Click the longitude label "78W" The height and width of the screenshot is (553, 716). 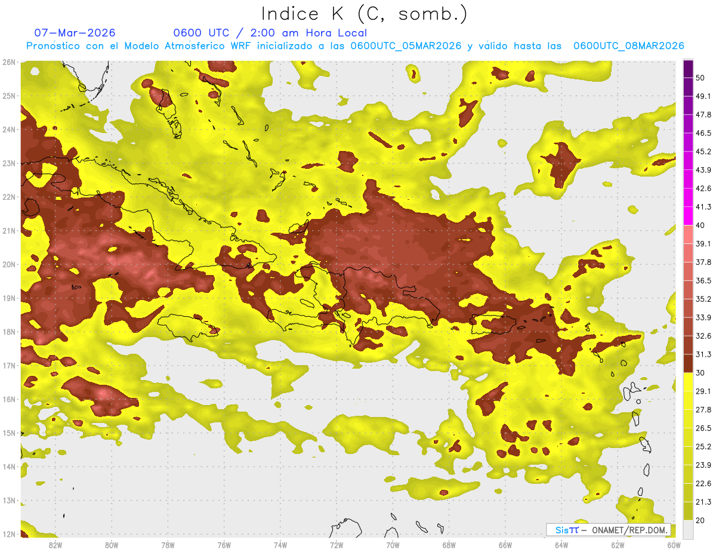[168, 545]
